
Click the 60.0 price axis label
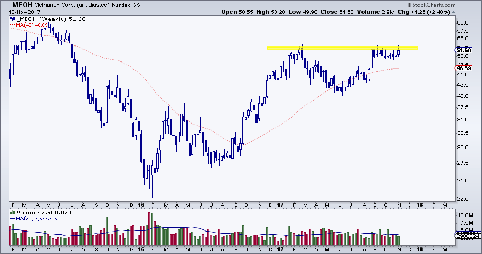462,22
